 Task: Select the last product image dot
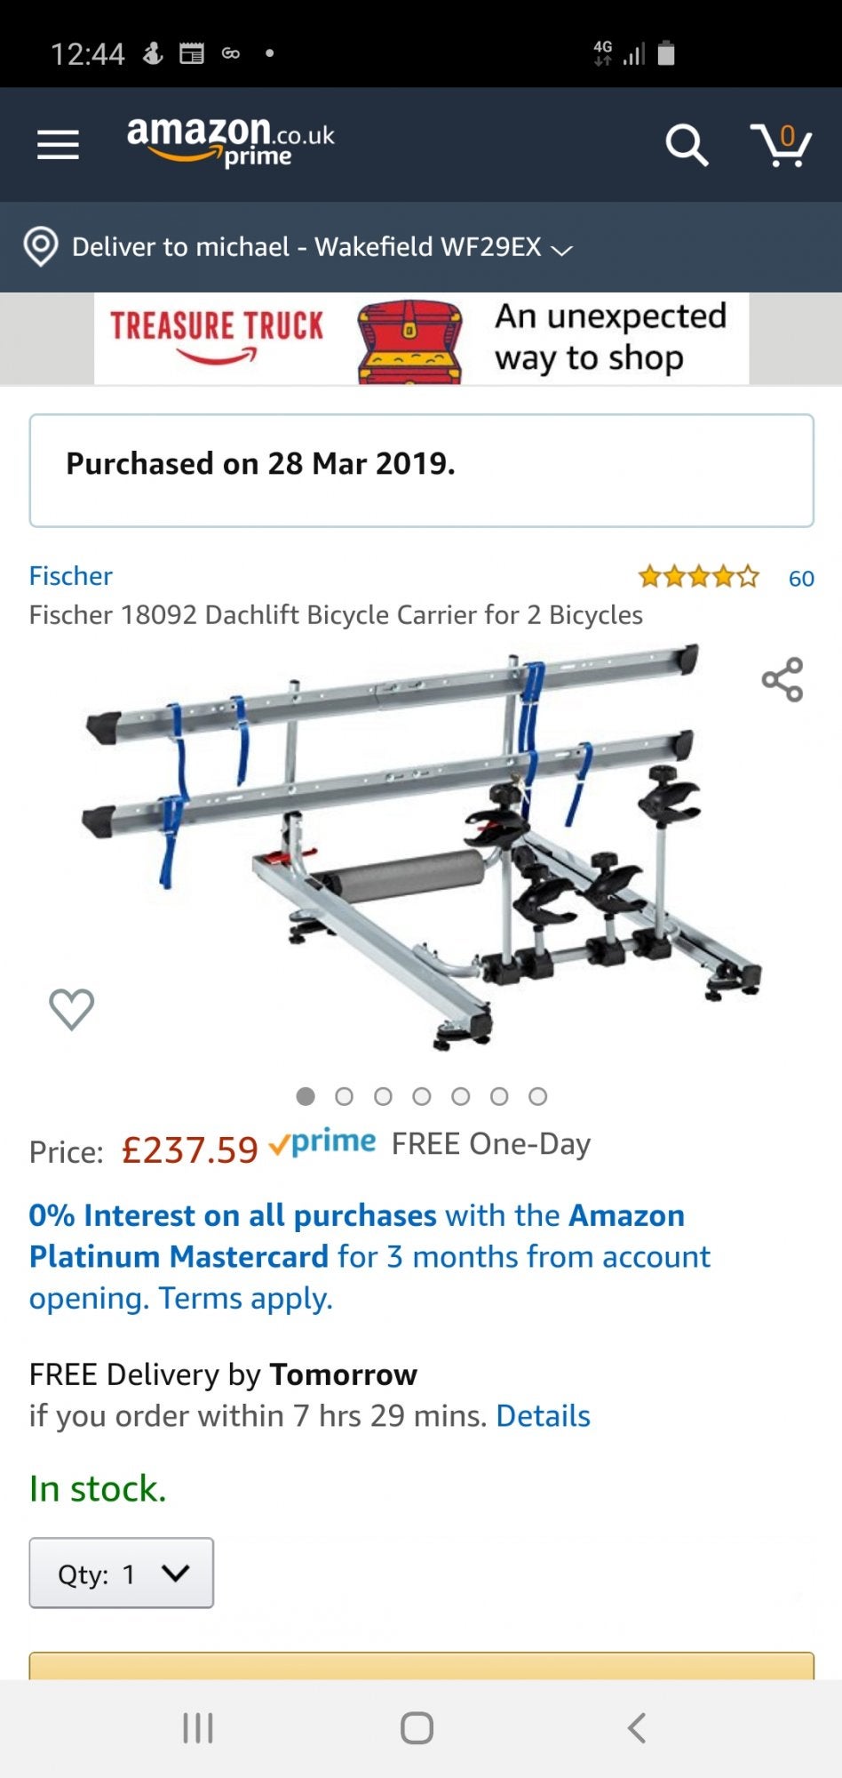(x=537, y=1096)
